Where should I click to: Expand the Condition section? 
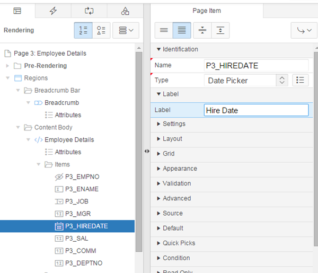point(159,258)
